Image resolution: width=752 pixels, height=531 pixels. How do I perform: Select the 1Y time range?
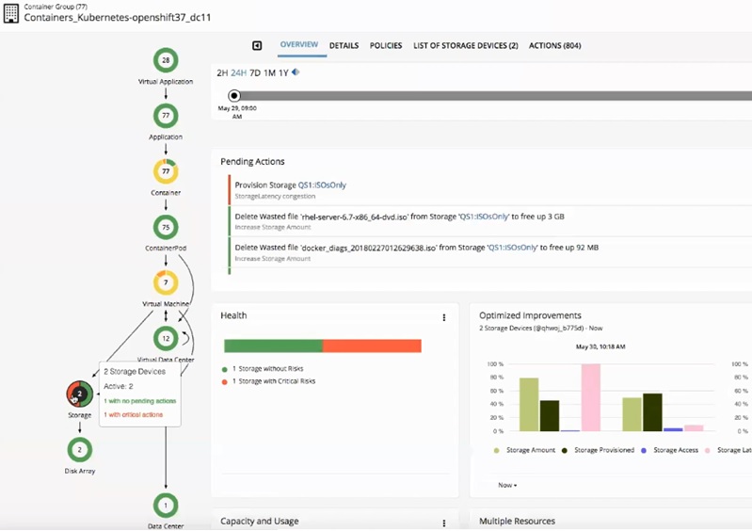[x=283, y=72]
